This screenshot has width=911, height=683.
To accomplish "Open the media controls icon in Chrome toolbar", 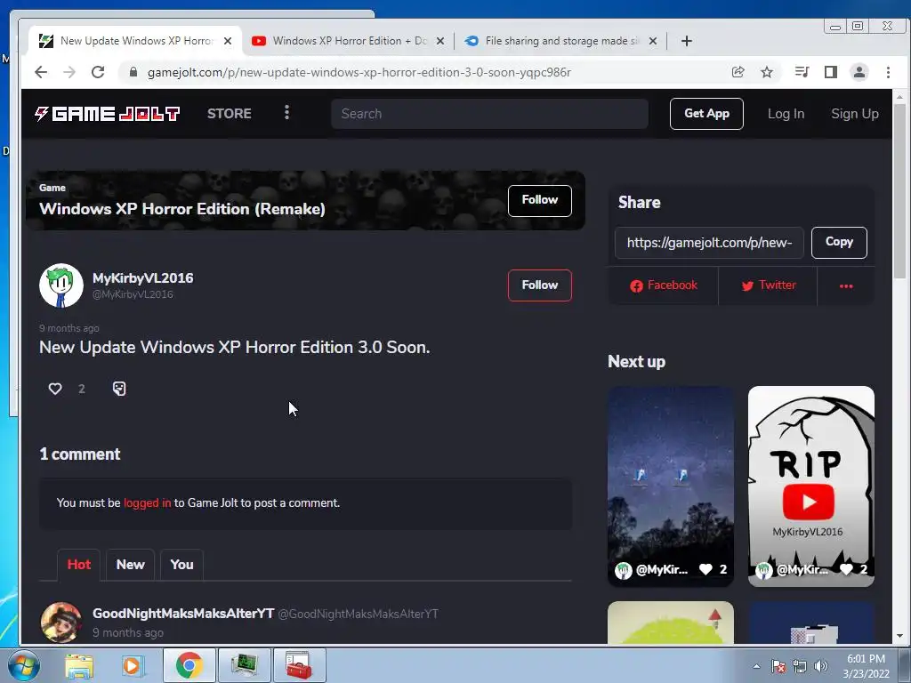I will [x=802, y=72].
